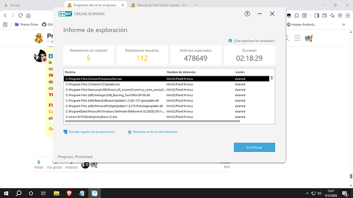
Task: Open the ESET help question mark icon
Action: click(x=247, y=14)
